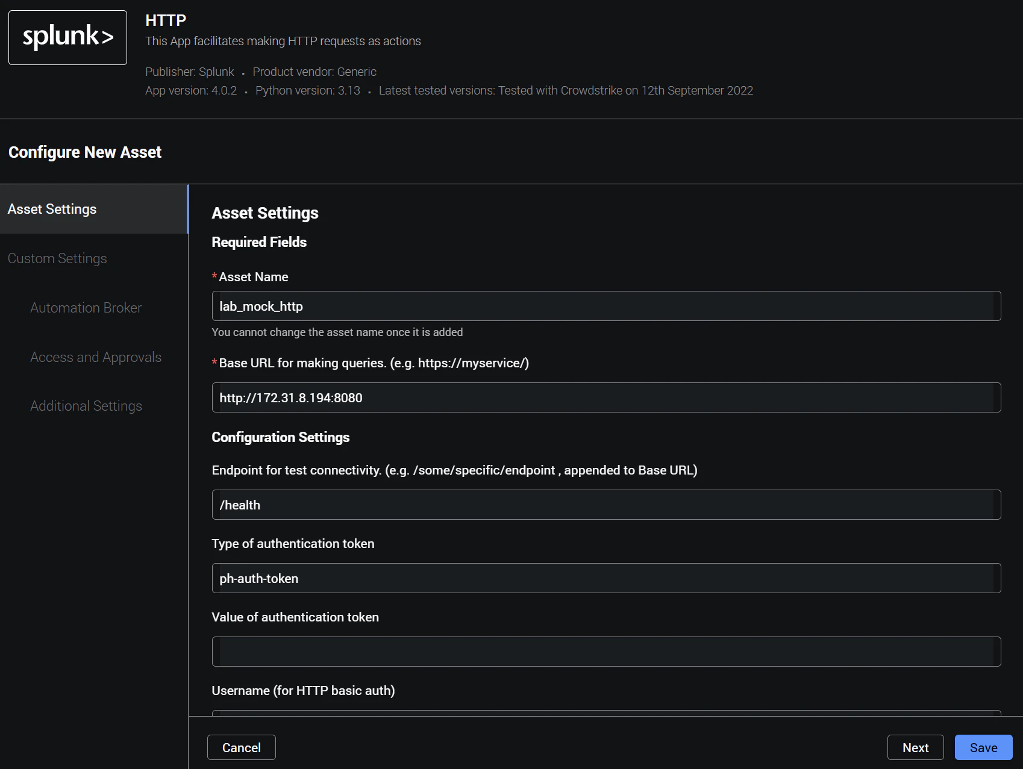The width and height of the screenshot is (1023, 769).
Task: Click the 'Username (for HTTP basic auth)' label
Action: pyautogui.click(x=303, y=691)
